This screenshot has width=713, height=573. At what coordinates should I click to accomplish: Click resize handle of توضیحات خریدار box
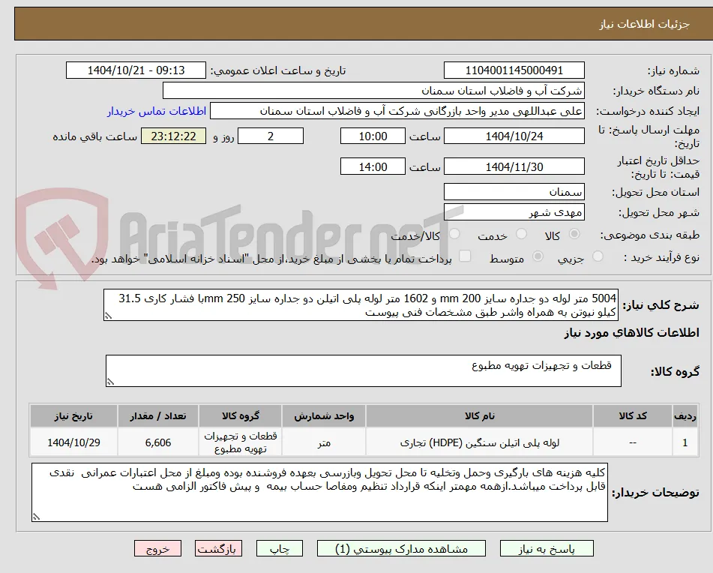36,517
